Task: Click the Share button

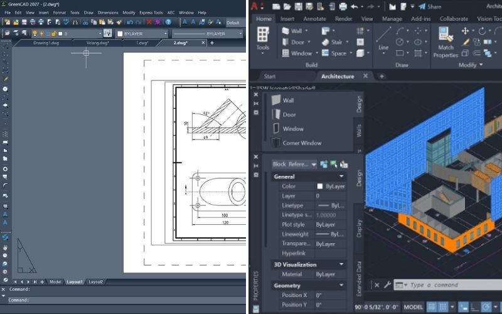Action: (x=430, y=6)
